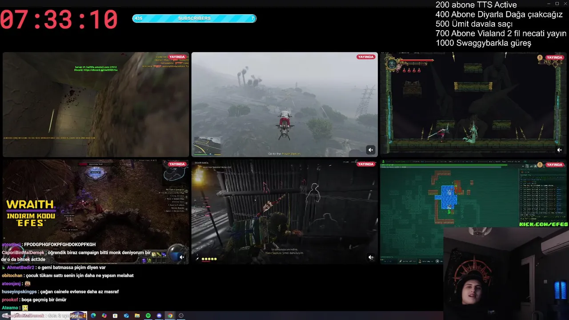Click YAYINDA badge on bamboo-fence stream
Screen dimensions: 569x320
(366, 164)
